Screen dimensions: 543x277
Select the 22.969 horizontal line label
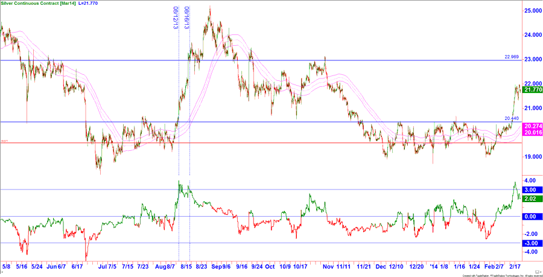click(511, 57)
